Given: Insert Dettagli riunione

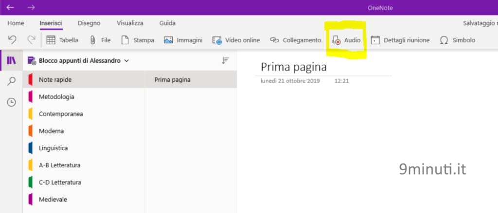Looking at the screenshot, I should [400, 40].
